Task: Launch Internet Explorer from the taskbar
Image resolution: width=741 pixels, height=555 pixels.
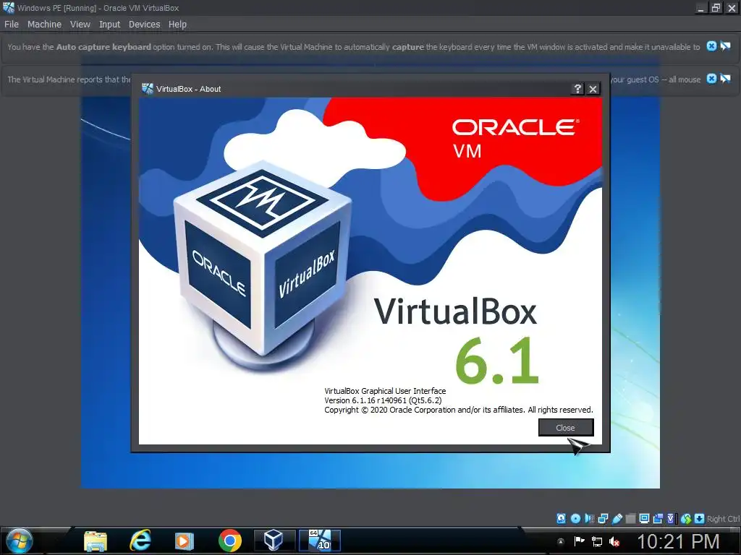Action: click(x=140, y=541)
